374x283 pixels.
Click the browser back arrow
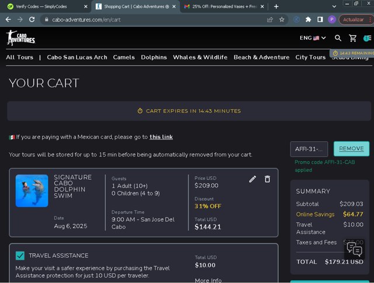(8, 19)
